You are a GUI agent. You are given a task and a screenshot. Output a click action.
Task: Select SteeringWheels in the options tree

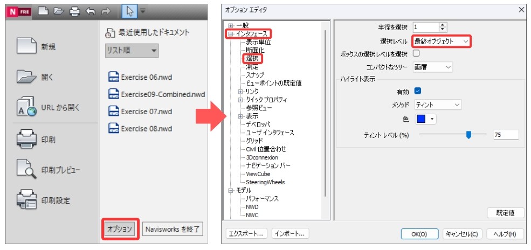click(265, 182)
